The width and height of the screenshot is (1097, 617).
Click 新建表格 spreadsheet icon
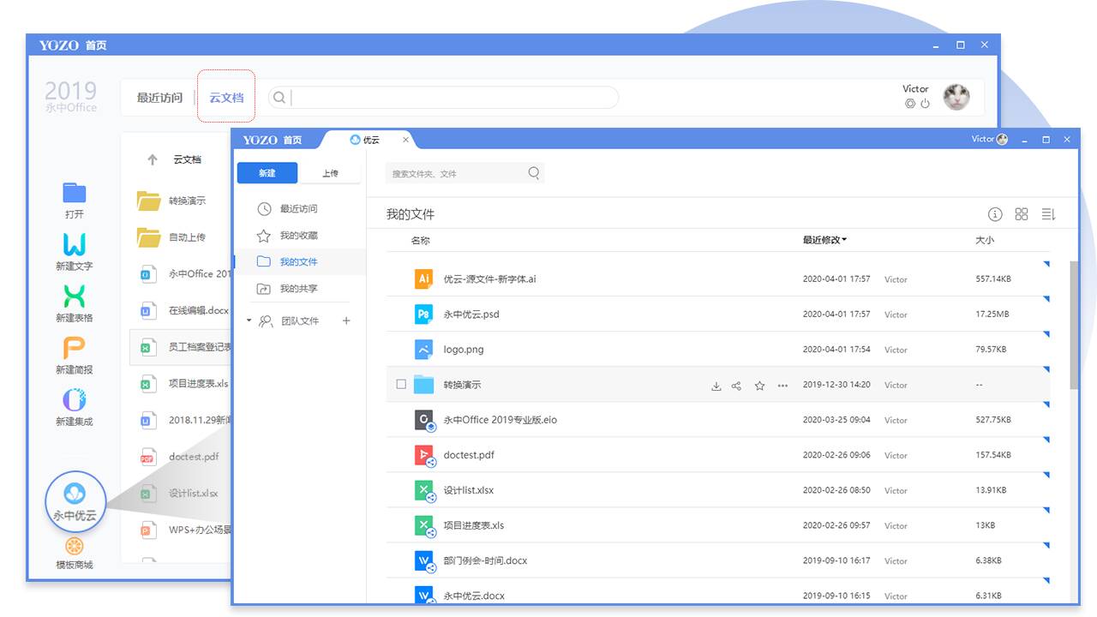(75, 297)
